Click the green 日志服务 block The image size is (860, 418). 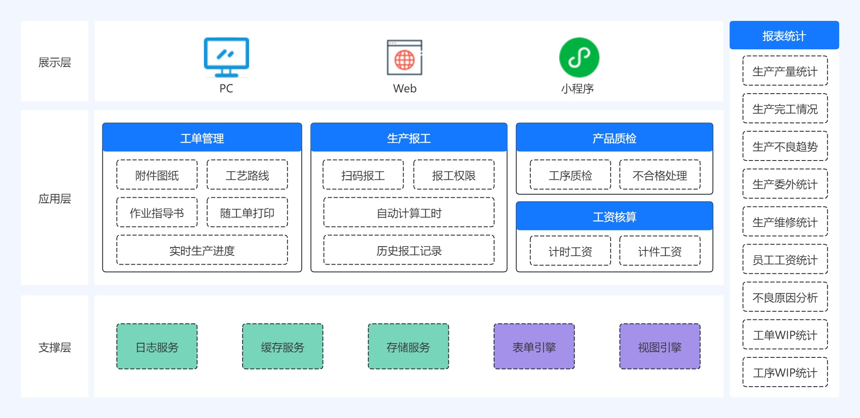(157, 347)
